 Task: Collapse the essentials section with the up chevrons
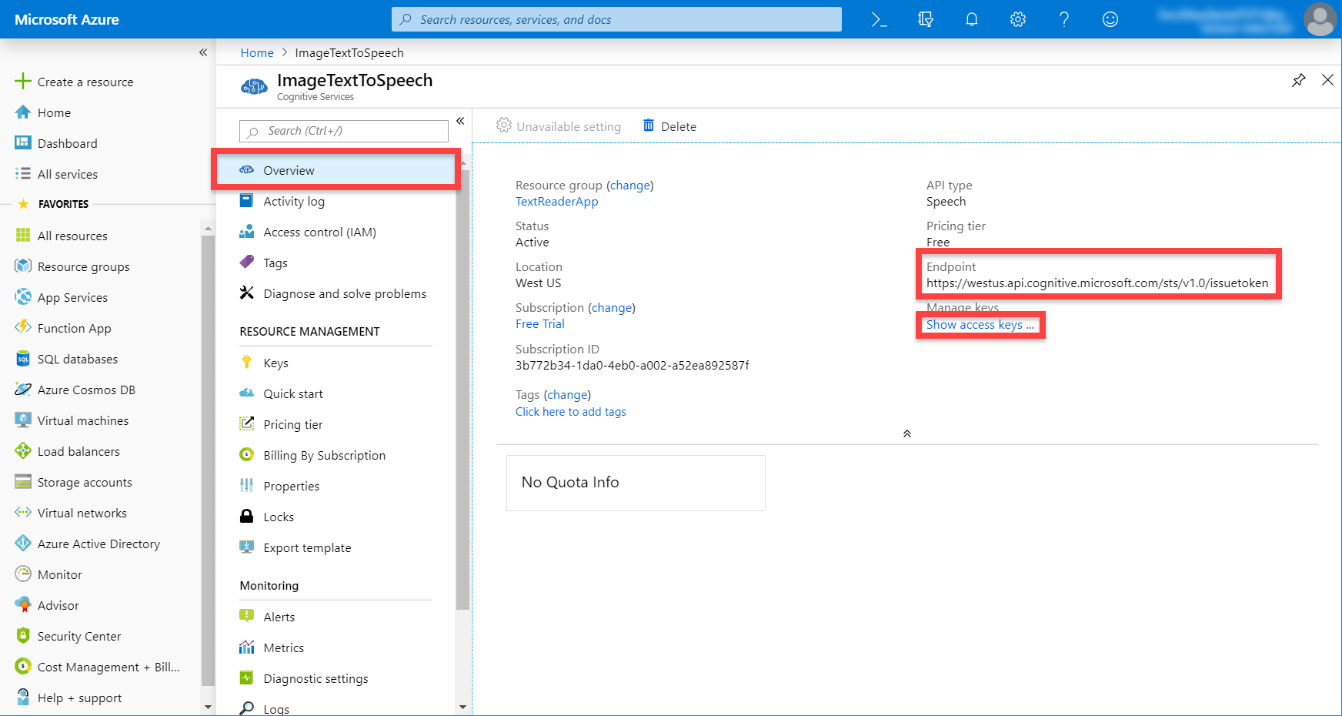coord(907,433)
